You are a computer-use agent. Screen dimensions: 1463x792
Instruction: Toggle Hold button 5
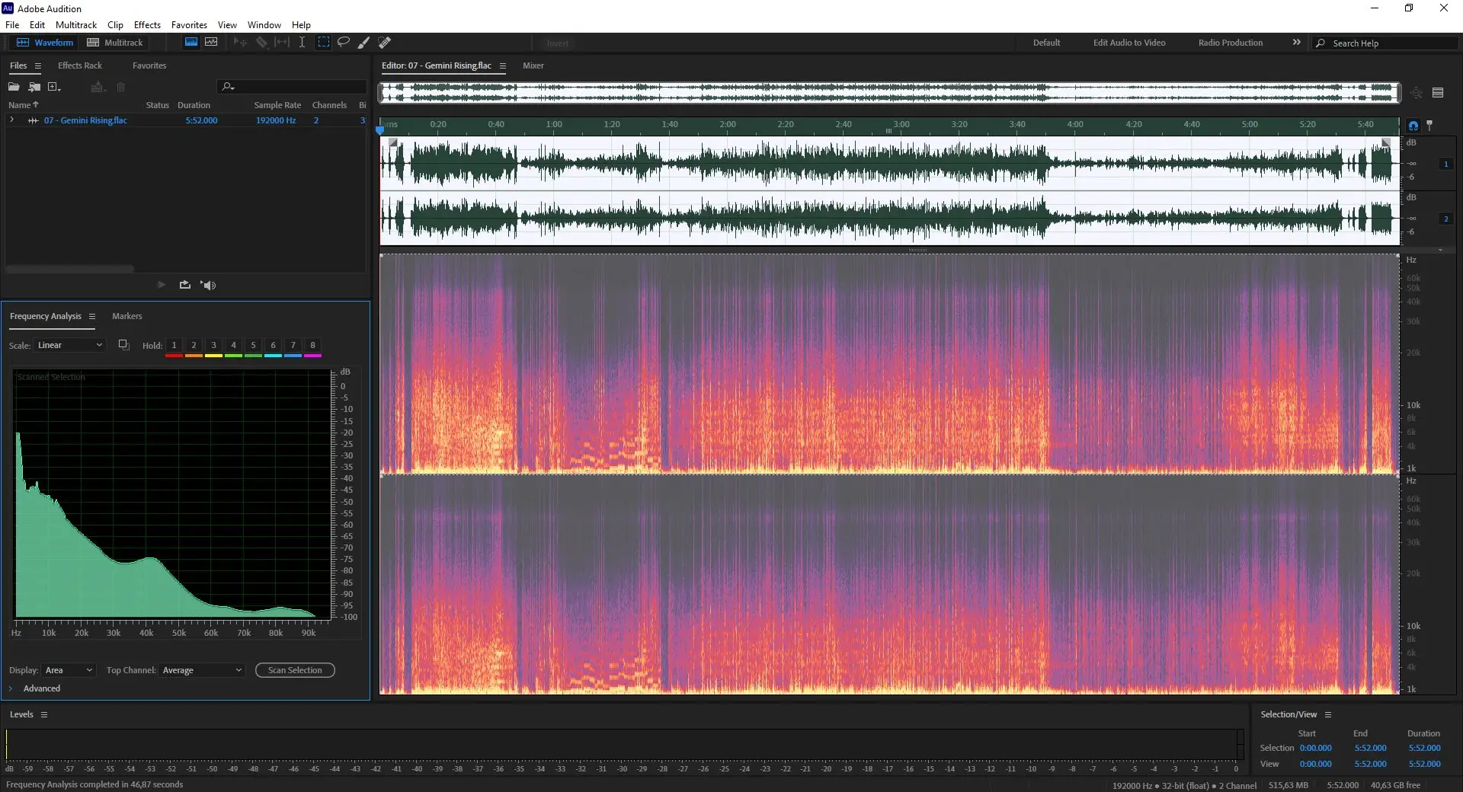point(253,345)
